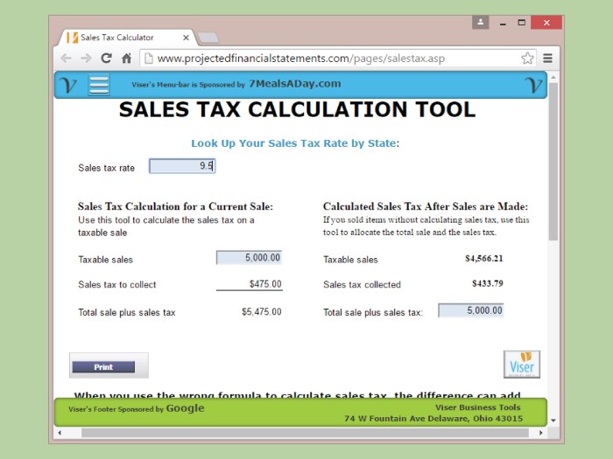The image size is (613, 459).
Task: Click Sales Tax Calculation Tool heading
Action: point(297,109)
